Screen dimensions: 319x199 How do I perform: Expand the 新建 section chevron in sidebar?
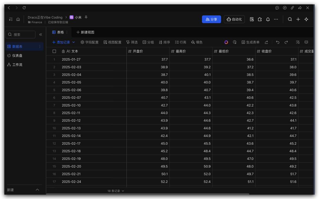[x=37, y=190]
